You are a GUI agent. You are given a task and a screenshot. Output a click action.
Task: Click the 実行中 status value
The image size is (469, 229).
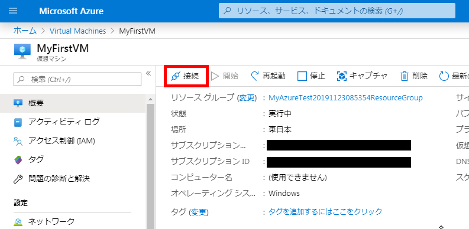[x=280, y=114]
